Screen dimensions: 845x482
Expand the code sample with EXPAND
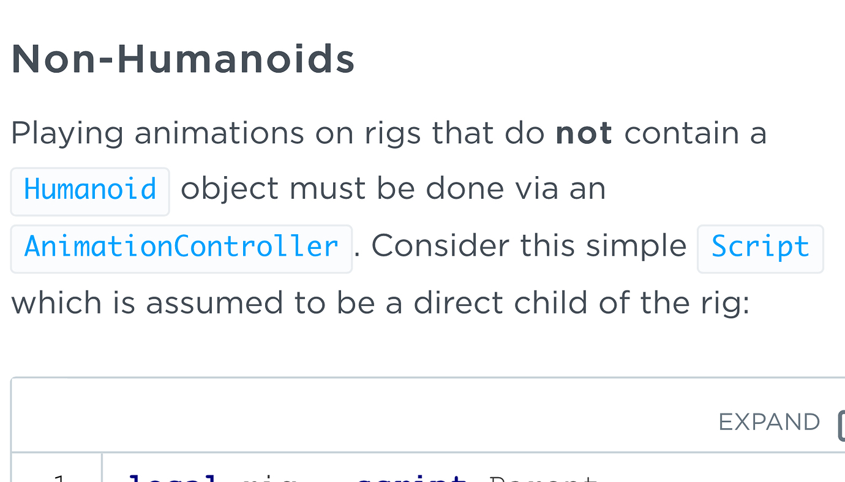coord(769,422)
